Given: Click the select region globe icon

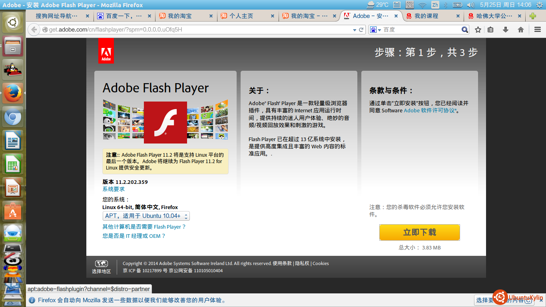Looking at the screenshot, I should click(x=101, y=264).
